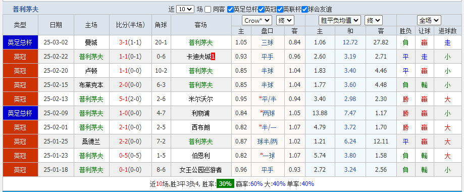
Task: Click the 三球 handicap in 曼城 row
Action: coord(268,42)
